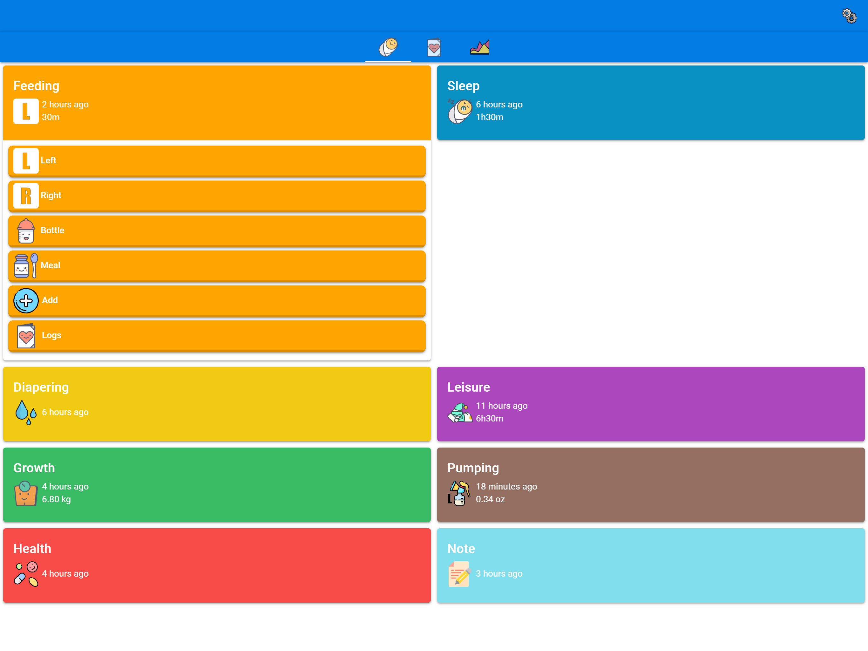Switch to baby dashboard tab
This screenshot has height=651, width=868.
tap(388, 47)
